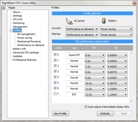Collapse the Pages panel with the double-arrow button

click(4, 8)
